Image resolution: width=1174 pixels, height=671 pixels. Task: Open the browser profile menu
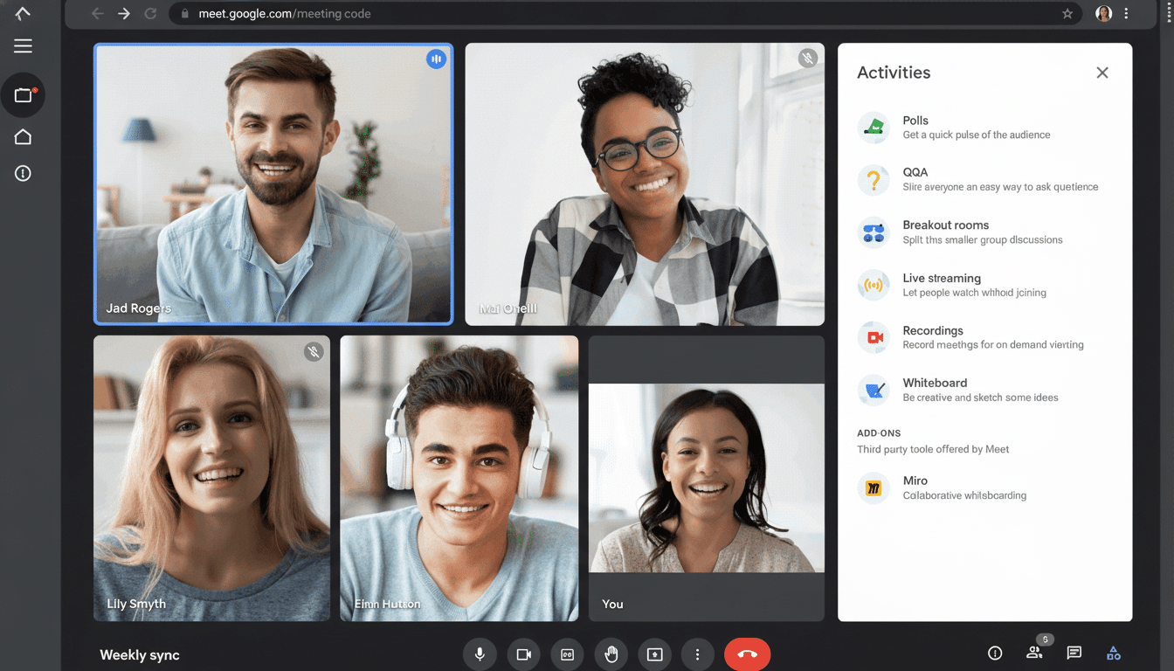(x=1102, y=13)
